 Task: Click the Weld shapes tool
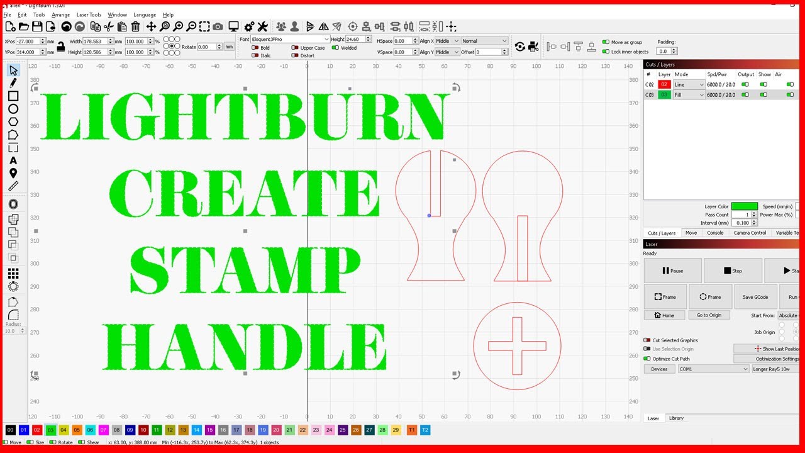pyautogui.click(x=13, y=220)
